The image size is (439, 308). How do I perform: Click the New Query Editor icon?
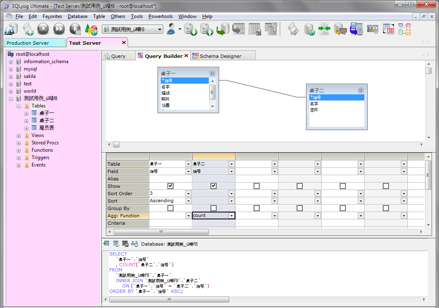click(x=28, y=29)
